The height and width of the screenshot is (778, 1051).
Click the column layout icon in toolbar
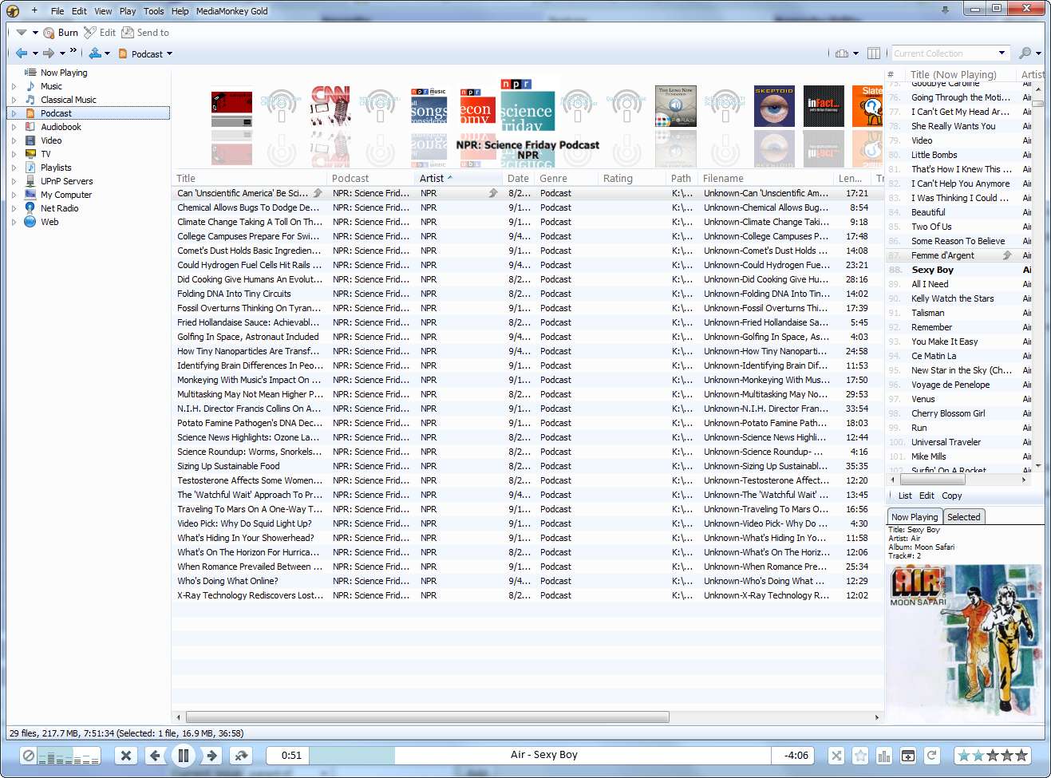click(x=874, y=53)
